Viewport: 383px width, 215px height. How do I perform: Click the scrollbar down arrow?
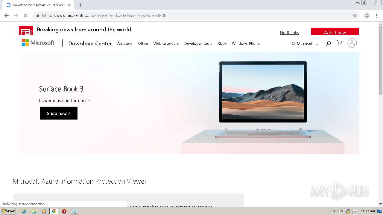click(x=380, y=204)
